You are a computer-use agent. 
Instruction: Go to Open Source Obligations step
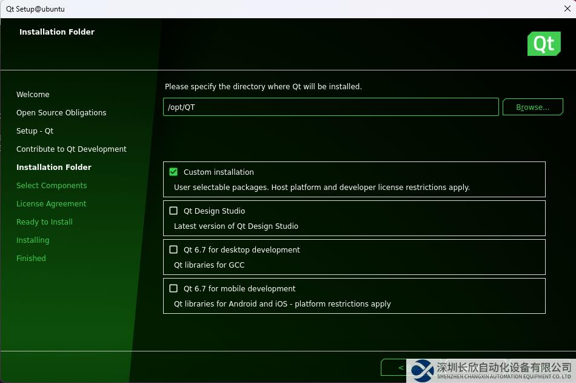point(61,112)
